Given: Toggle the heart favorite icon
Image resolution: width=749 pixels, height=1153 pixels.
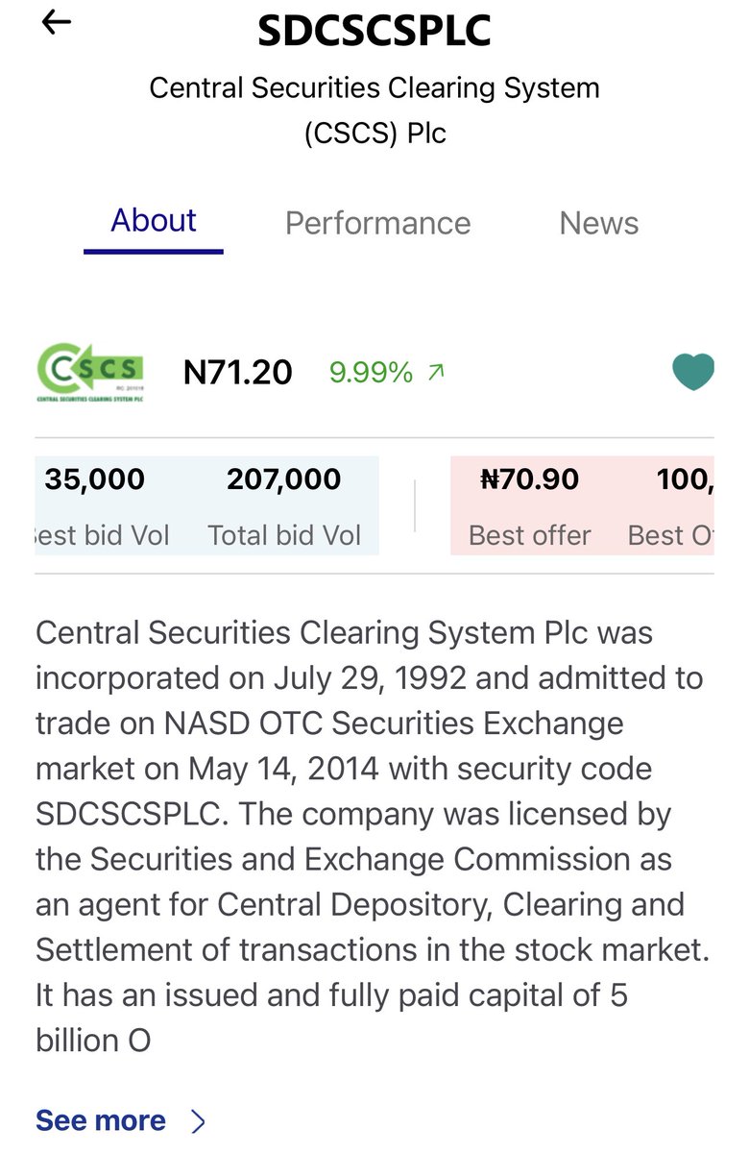Looking at the screenshot, I should pos(692,372).
